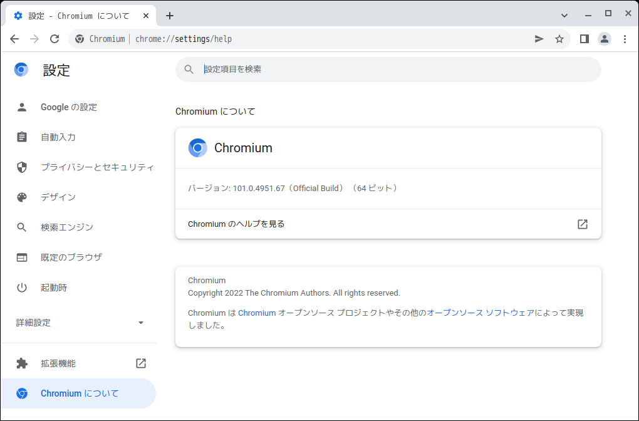Click the browser window icon beside 既定のブラウザ

tap(22, 257)
